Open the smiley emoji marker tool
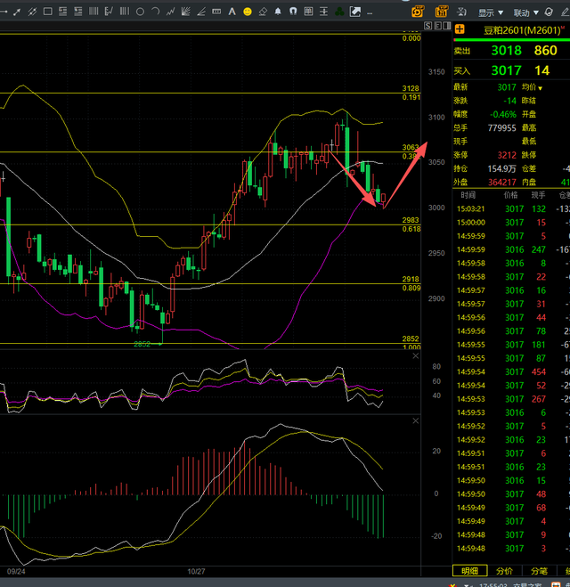 (248, 12)
